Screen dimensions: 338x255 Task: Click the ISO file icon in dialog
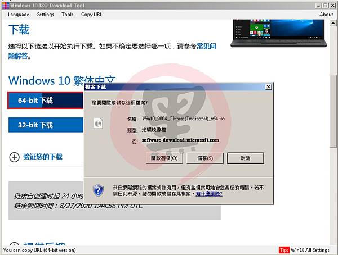click(98, 124)
